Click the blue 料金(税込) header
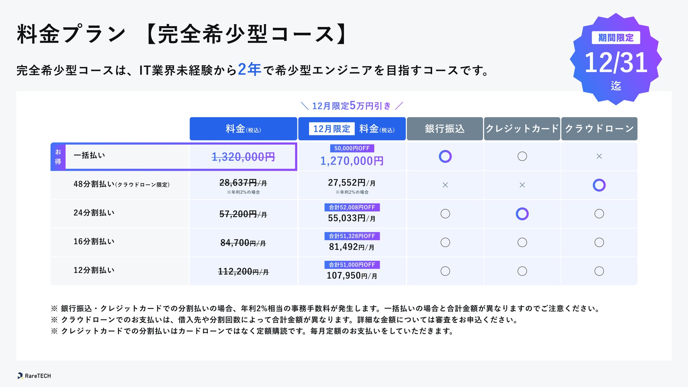Screen dimensions: 688x387 [x=243, y=129]
